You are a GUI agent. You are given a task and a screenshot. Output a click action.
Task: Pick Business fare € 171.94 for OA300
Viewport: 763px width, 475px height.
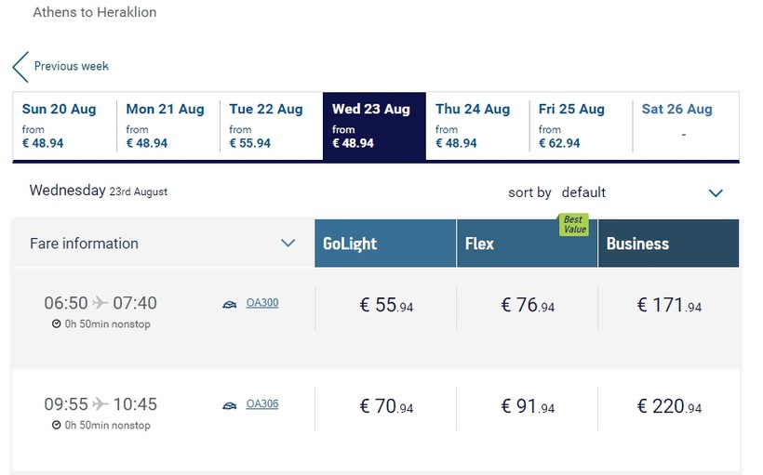point(669,305)
